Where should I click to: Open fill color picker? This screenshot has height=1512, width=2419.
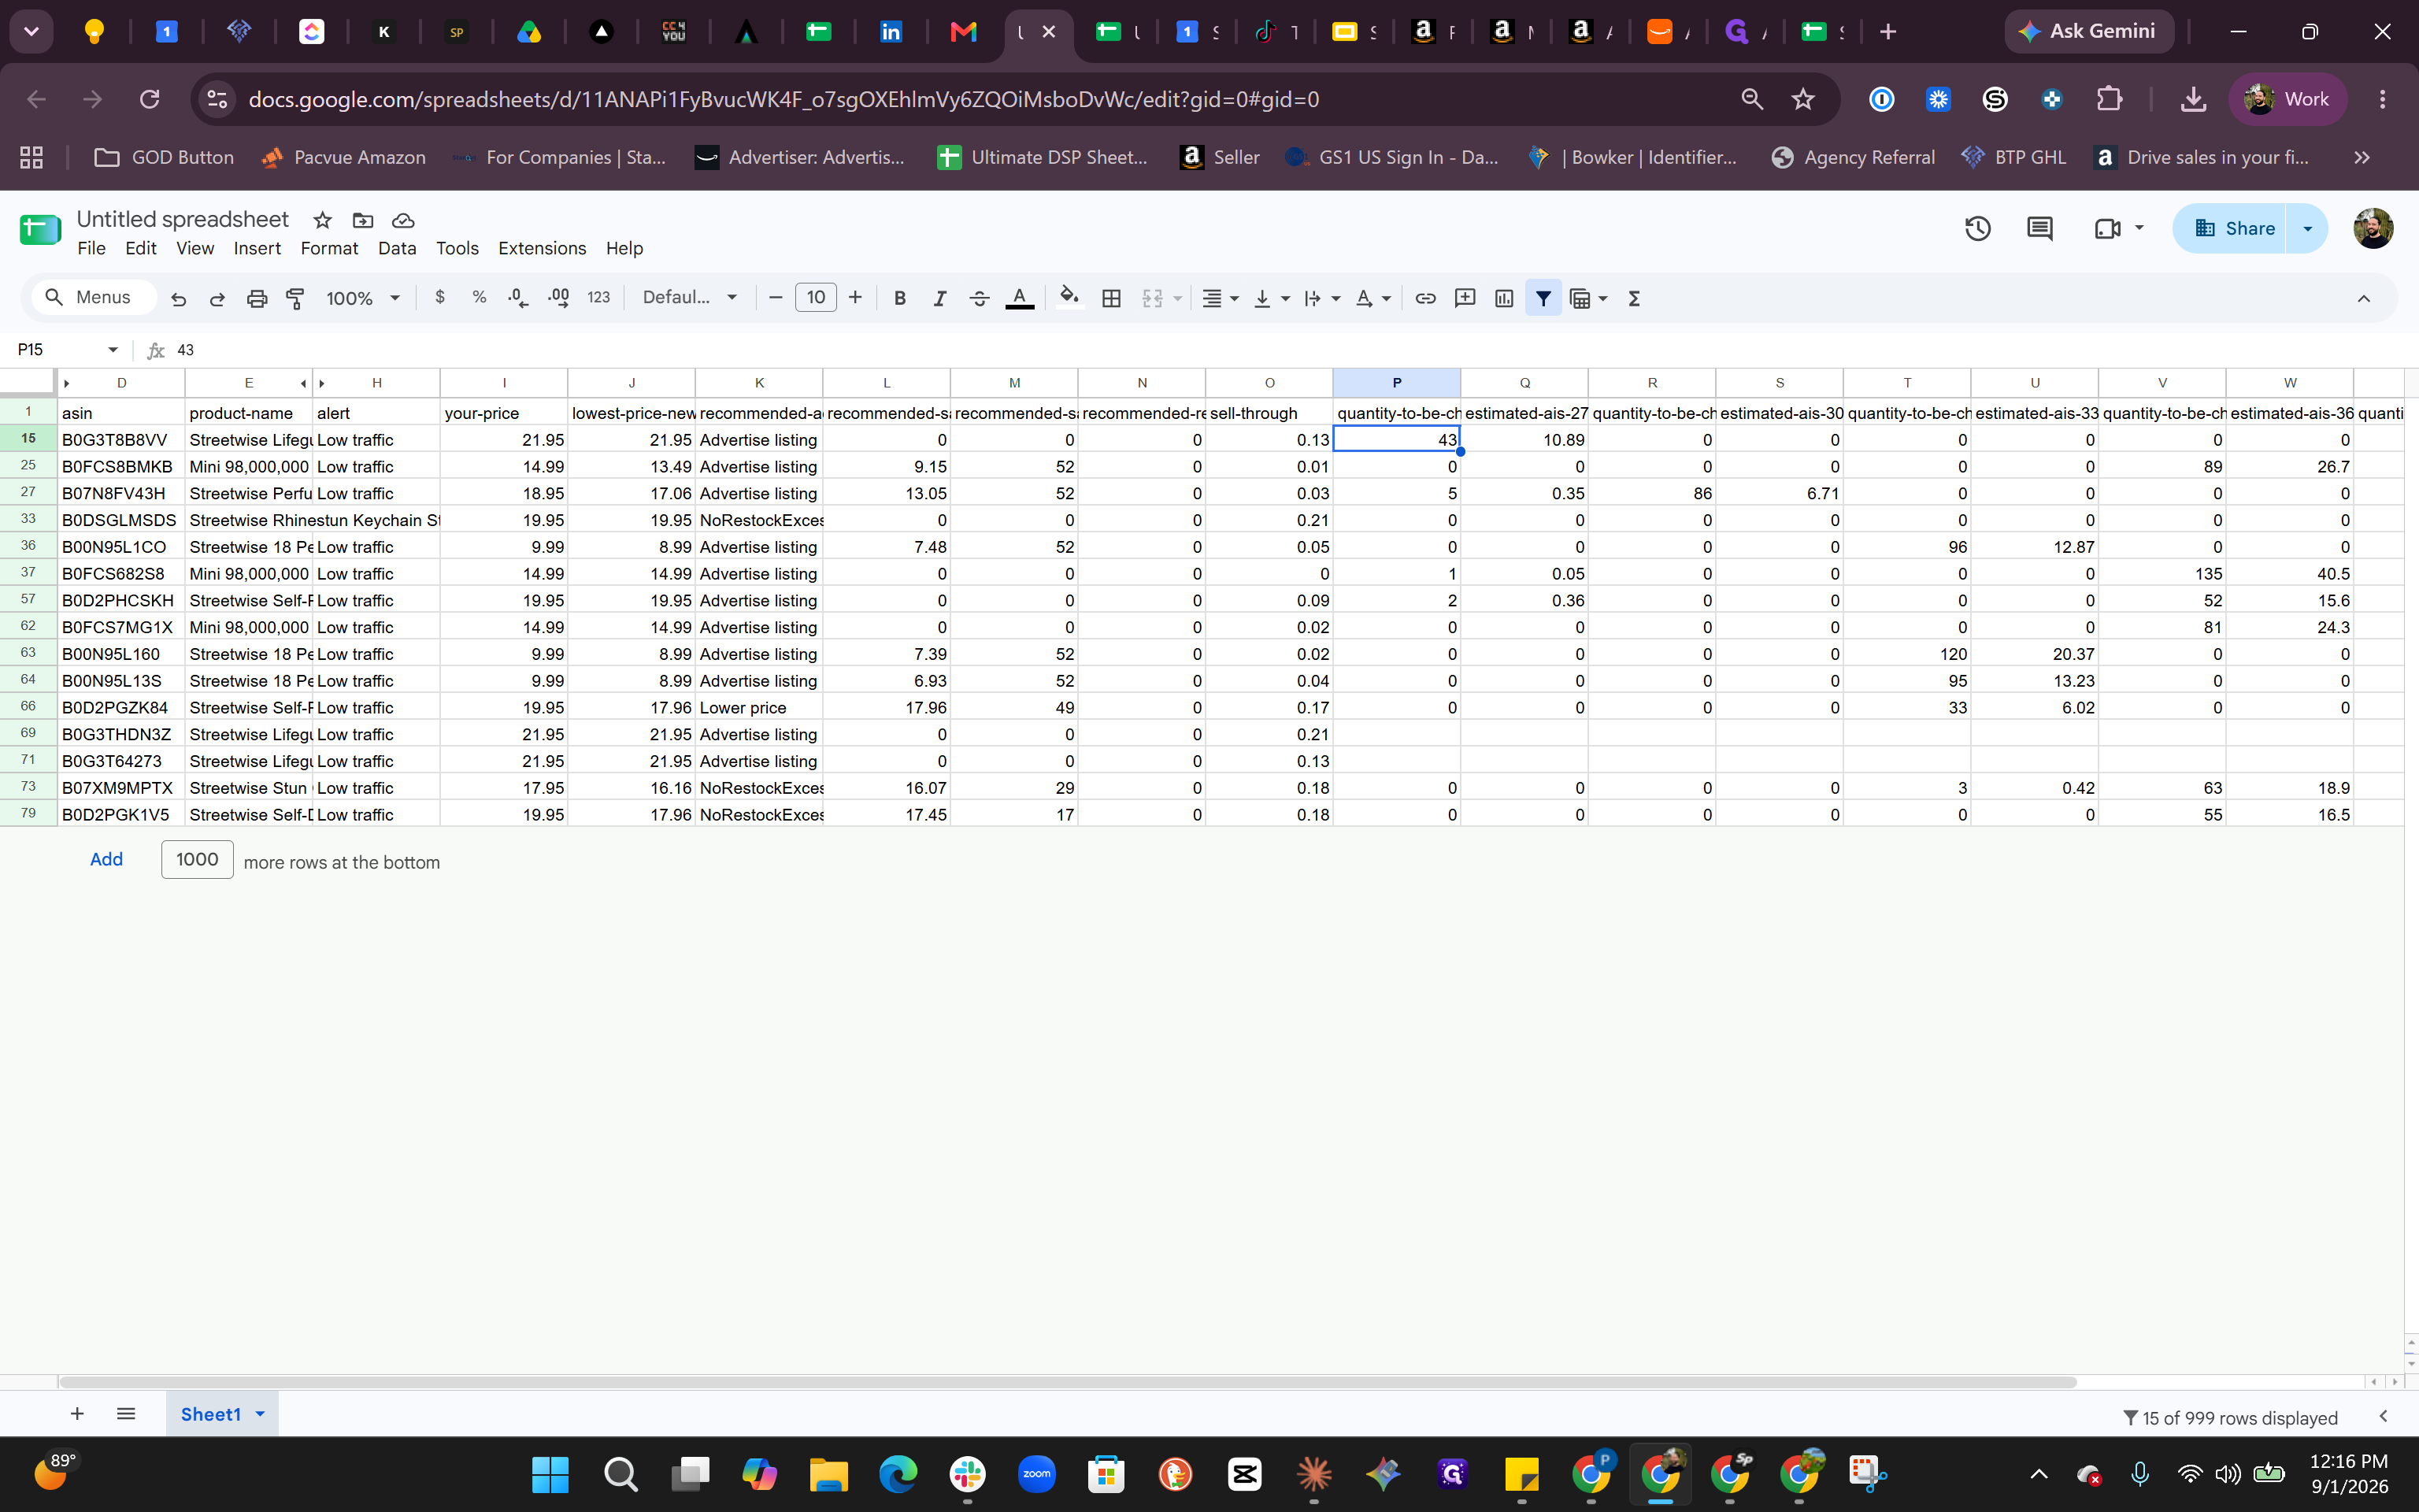[1069, 298]
